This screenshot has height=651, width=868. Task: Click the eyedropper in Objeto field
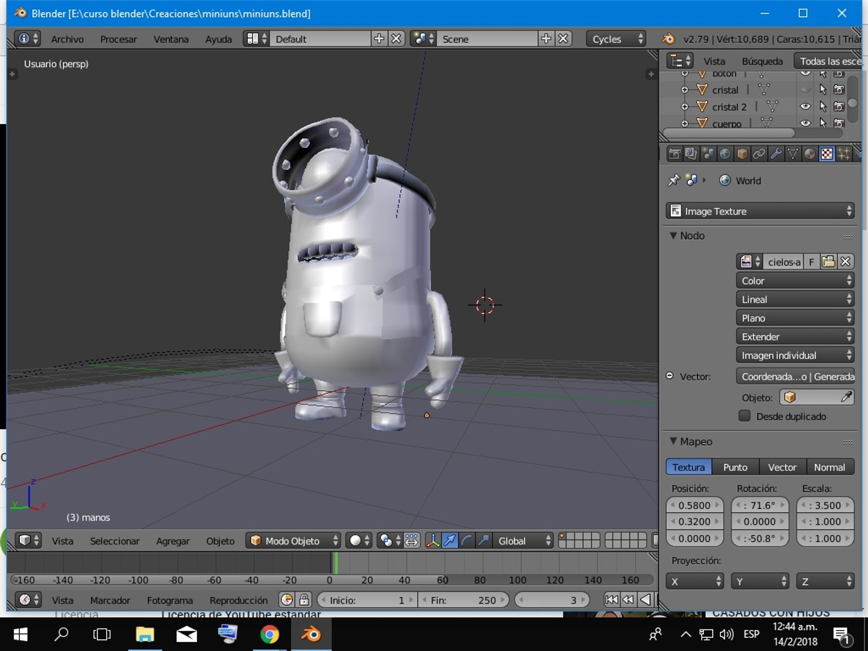coord(846,397)
